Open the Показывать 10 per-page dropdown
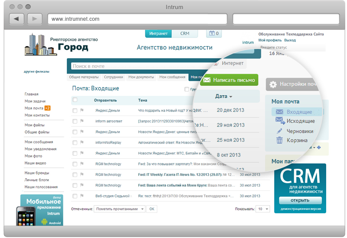 [263, 209]
